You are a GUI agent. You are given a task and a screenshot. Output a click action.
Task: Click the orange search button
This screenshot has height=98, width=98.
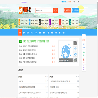[x=56, y=10]
